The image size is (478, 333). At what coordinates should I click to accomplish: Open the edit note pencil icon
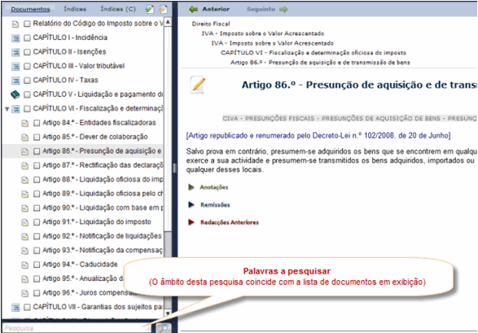[x=198, y=85]
